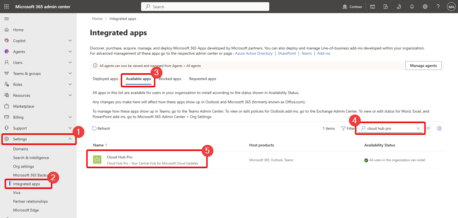Open Partner relationships in sidebar
Viewport: 458px width, 218px height.
pos(30,201)
